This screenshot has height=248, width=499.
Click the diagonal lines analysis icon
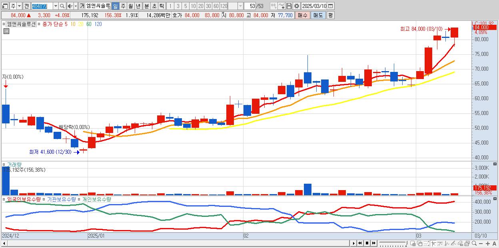point(454,243)
